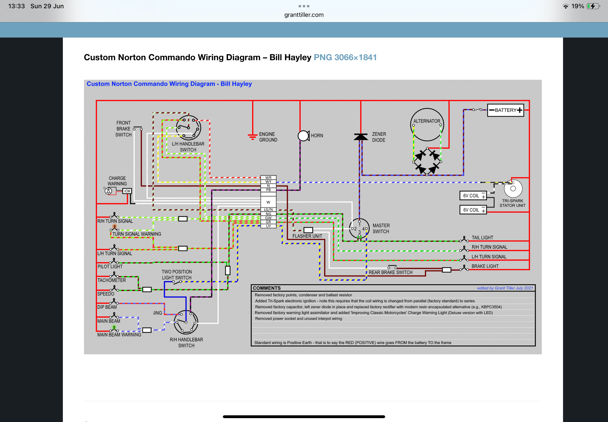Click the bridge rectifier diode symbol
Viewport: 608px width, 422px height.
tap(427, 162)
